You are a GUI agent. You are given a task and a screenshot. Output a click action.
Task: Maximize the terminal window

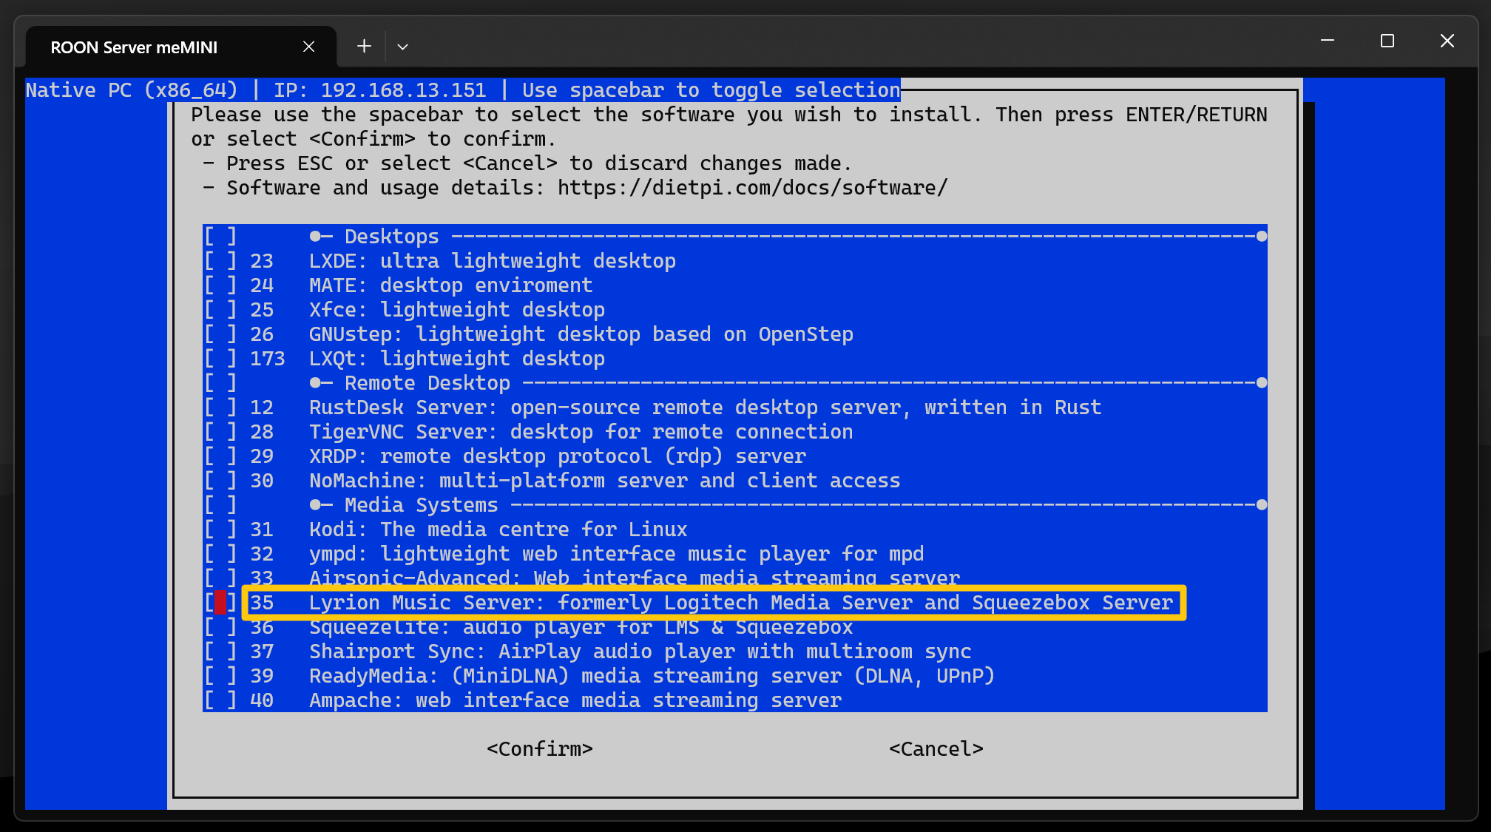1387,41
